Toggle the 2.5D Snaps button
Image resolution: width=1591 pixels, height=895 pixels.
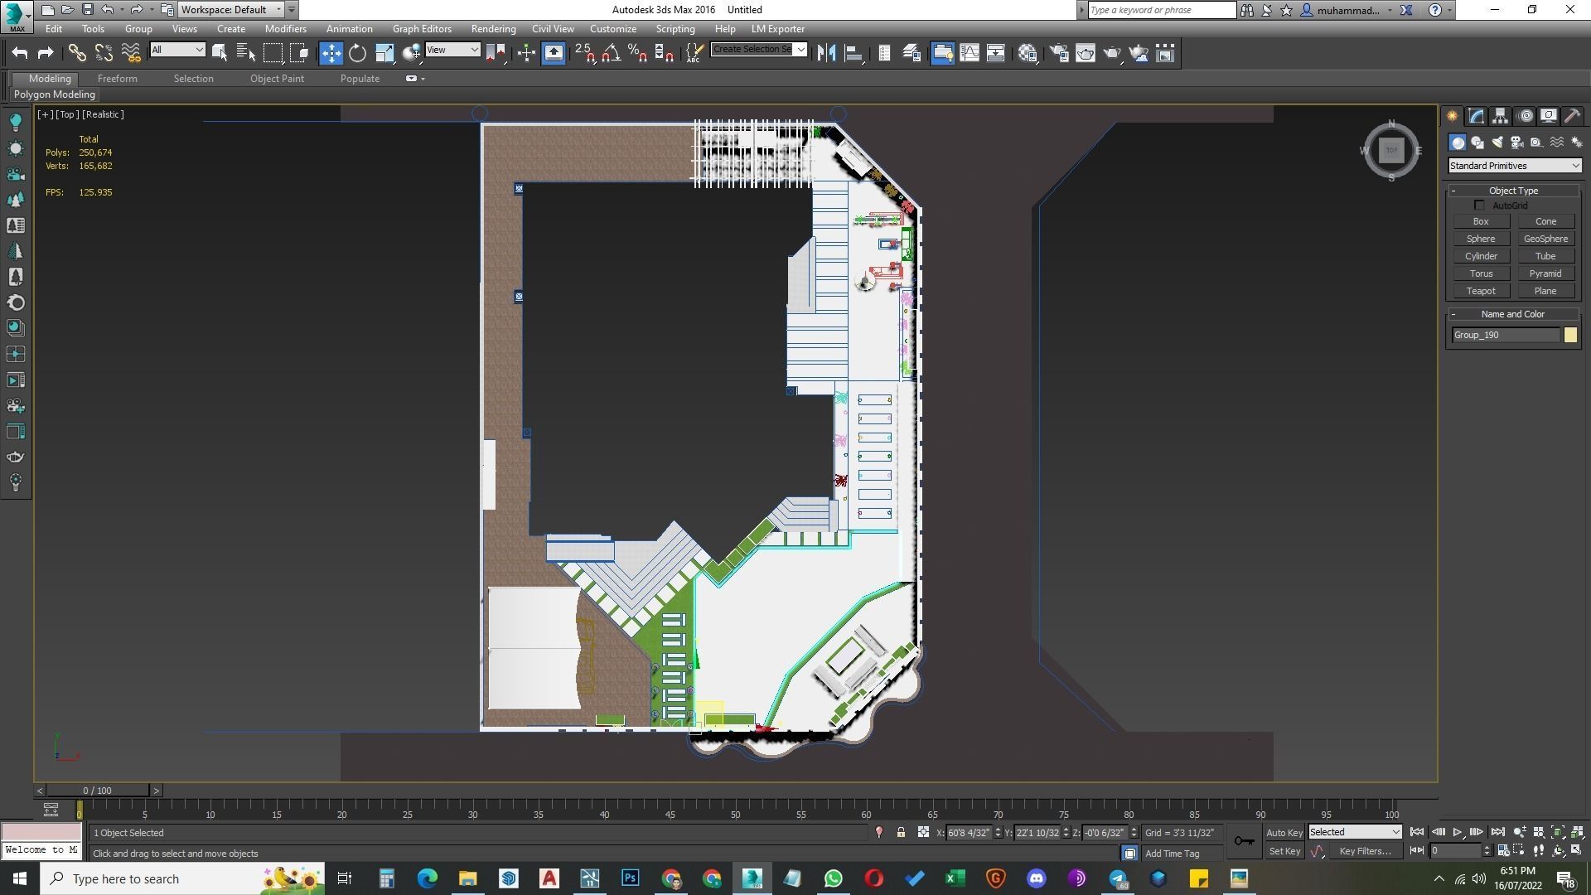[x=584, y=53]
